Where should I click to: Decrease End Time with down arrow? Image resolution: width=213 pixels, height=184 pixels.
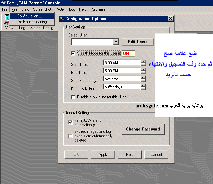(x=143, y=72)
